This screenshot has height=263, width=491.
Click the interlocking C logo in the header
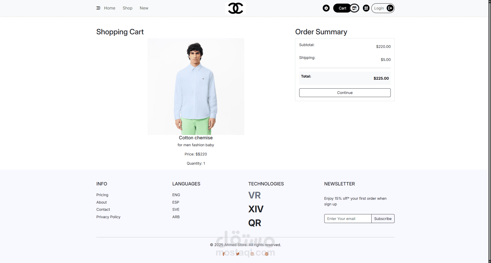pos(236,8)
